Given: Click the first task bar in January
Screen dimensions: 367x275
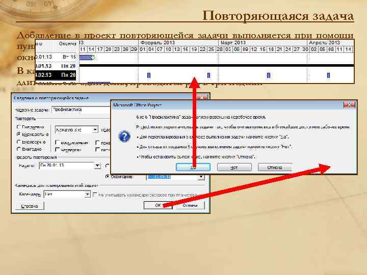Looking at the screenshot, I should point(86,57).
